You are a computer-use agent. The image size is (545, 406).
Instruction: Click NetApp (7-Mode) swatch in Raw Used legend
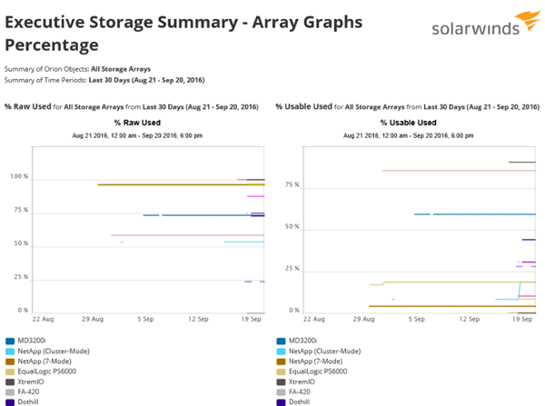(x=9, y=361)
